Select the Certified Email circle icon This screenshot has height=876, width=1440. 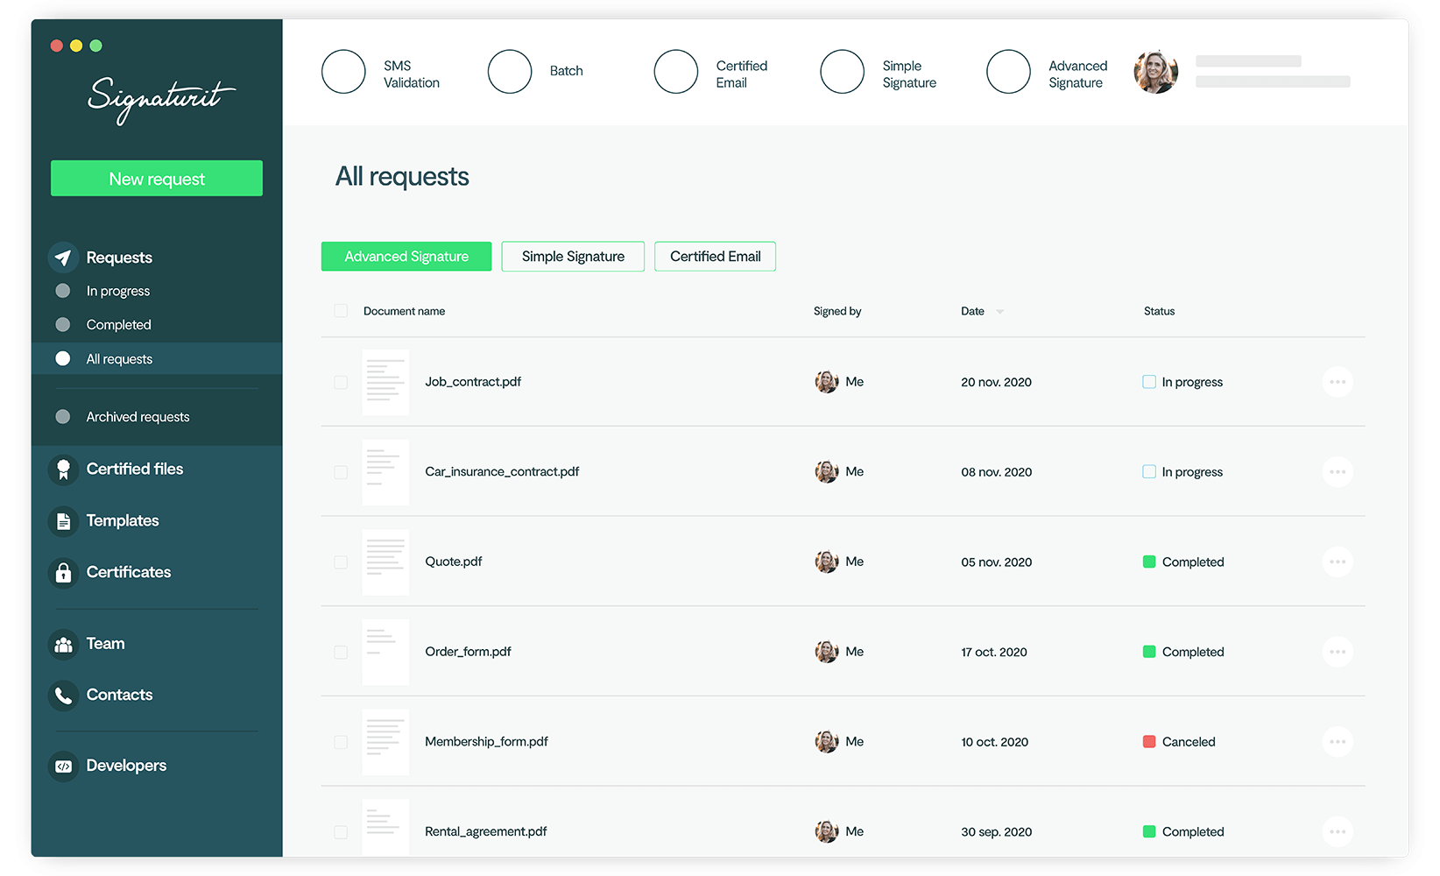click(676, 72)
